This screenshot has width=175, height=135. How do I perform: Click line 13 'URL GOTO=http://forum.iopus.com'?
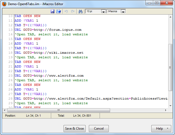(48, 30)
